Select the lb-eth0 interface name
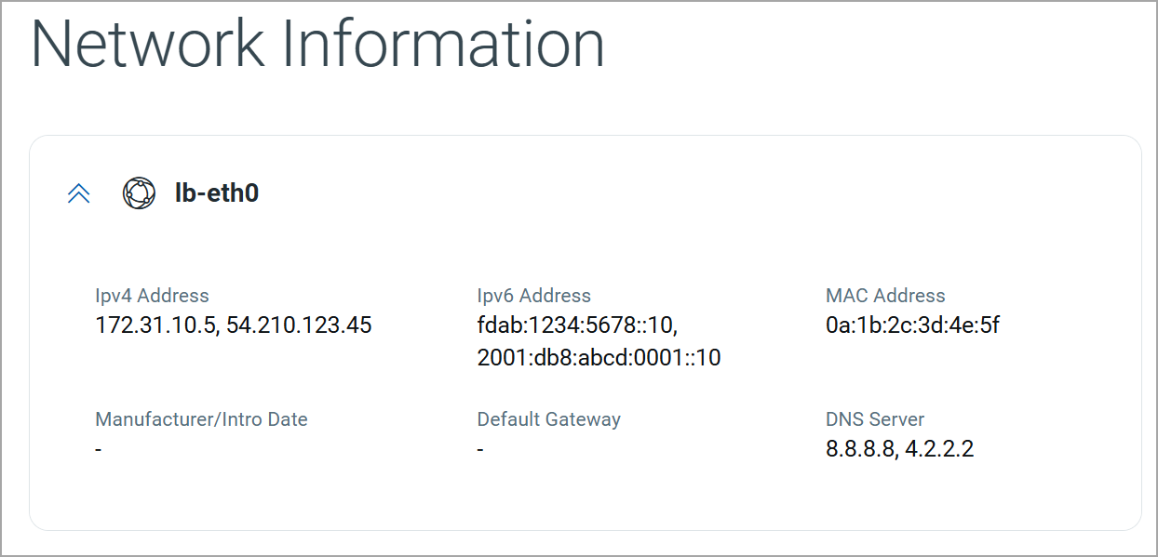Screen dimensions: 1158x557 pyautogui.click(x=217, y=193)
